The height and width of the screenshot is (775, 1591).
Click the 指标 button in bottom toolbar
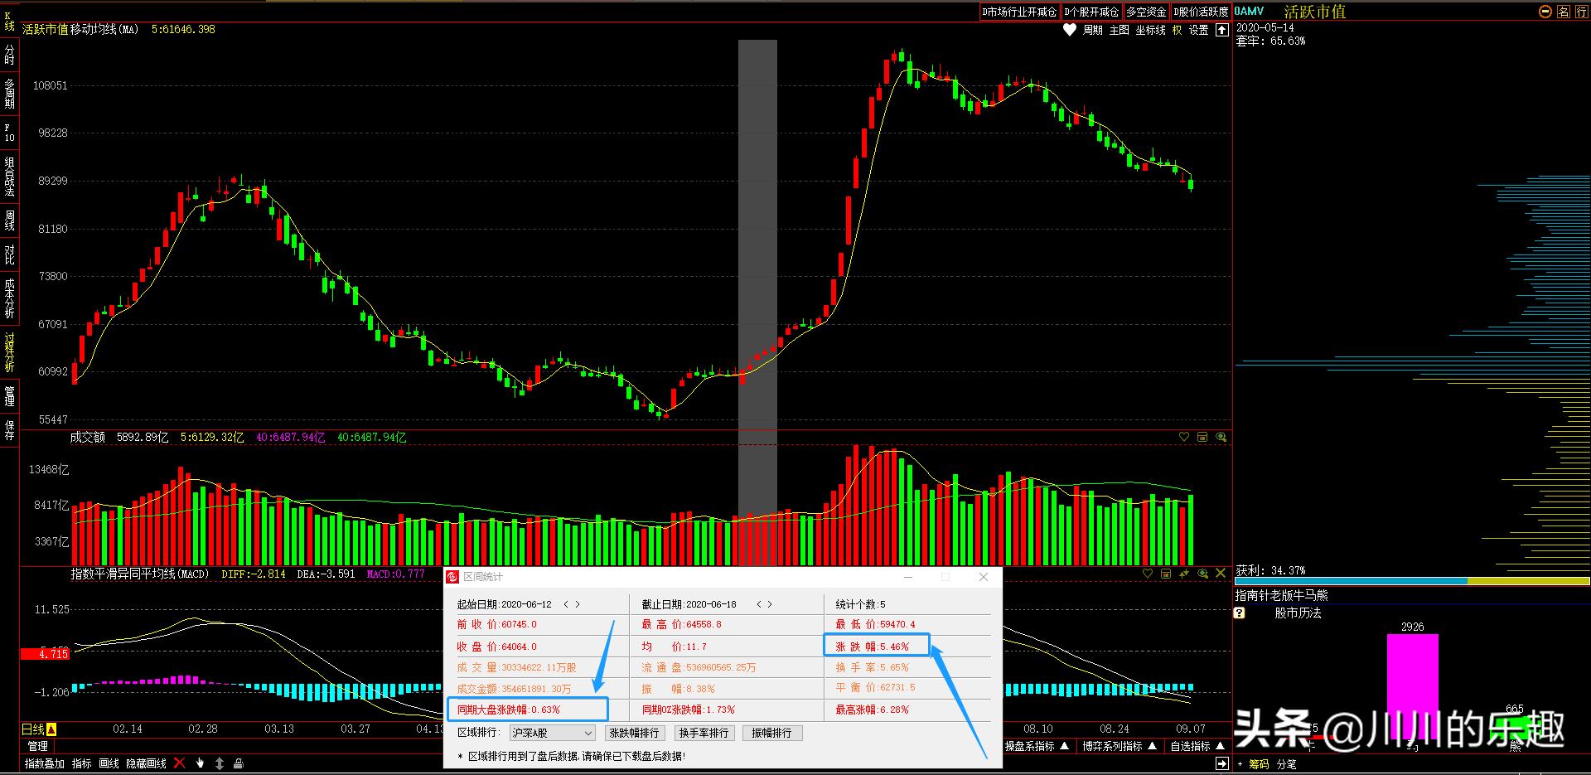[82, 763]
